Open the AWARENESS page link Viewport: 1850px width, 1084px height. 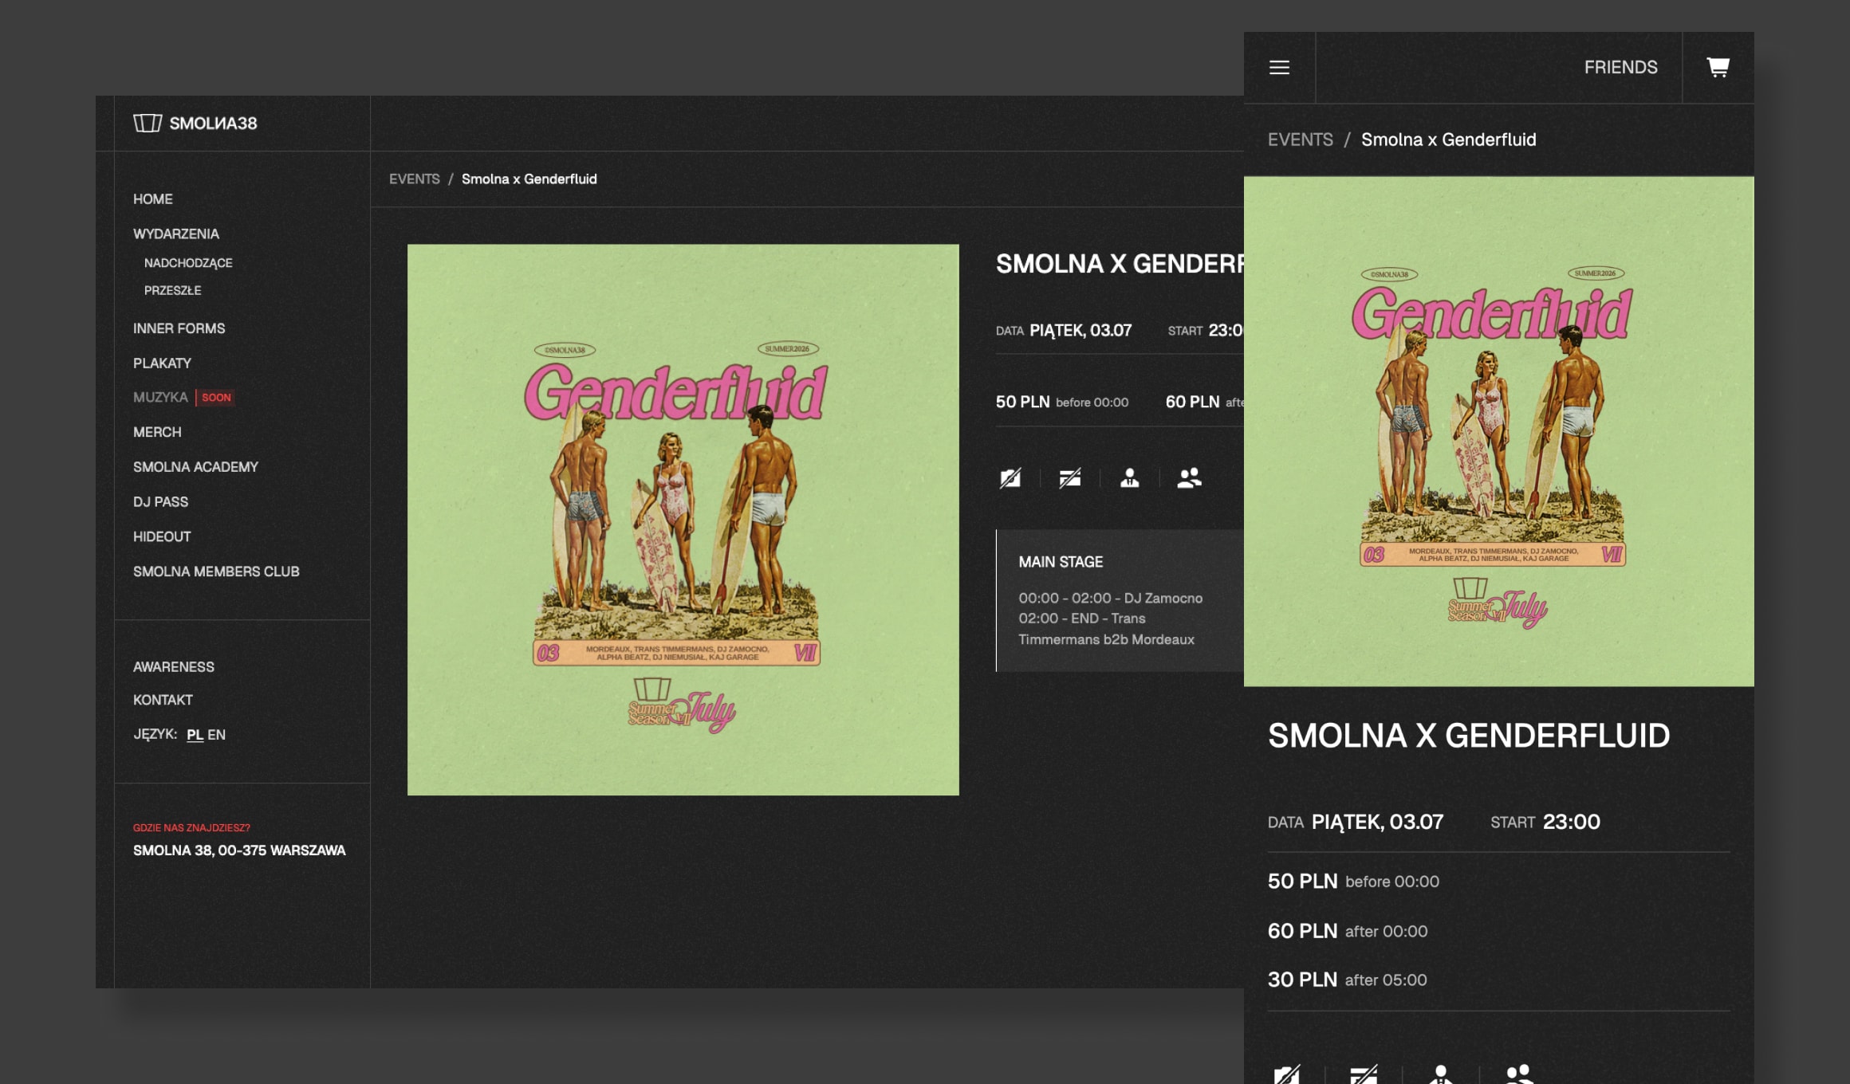(174, 667)
